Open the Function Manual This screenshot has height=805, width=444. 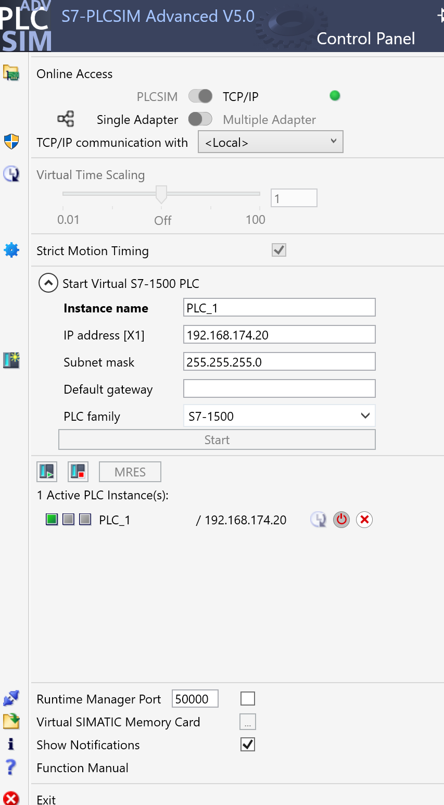[82, 768]
